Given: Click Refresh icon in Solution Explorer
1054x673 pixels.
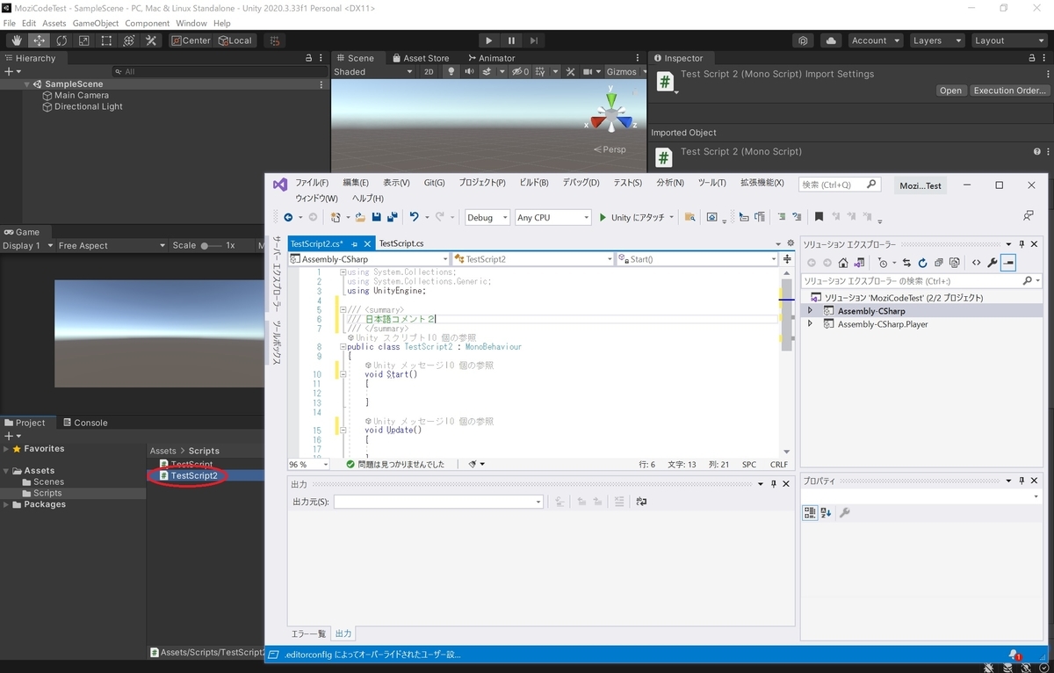Looking at the screenshot, I should [922, 263].
